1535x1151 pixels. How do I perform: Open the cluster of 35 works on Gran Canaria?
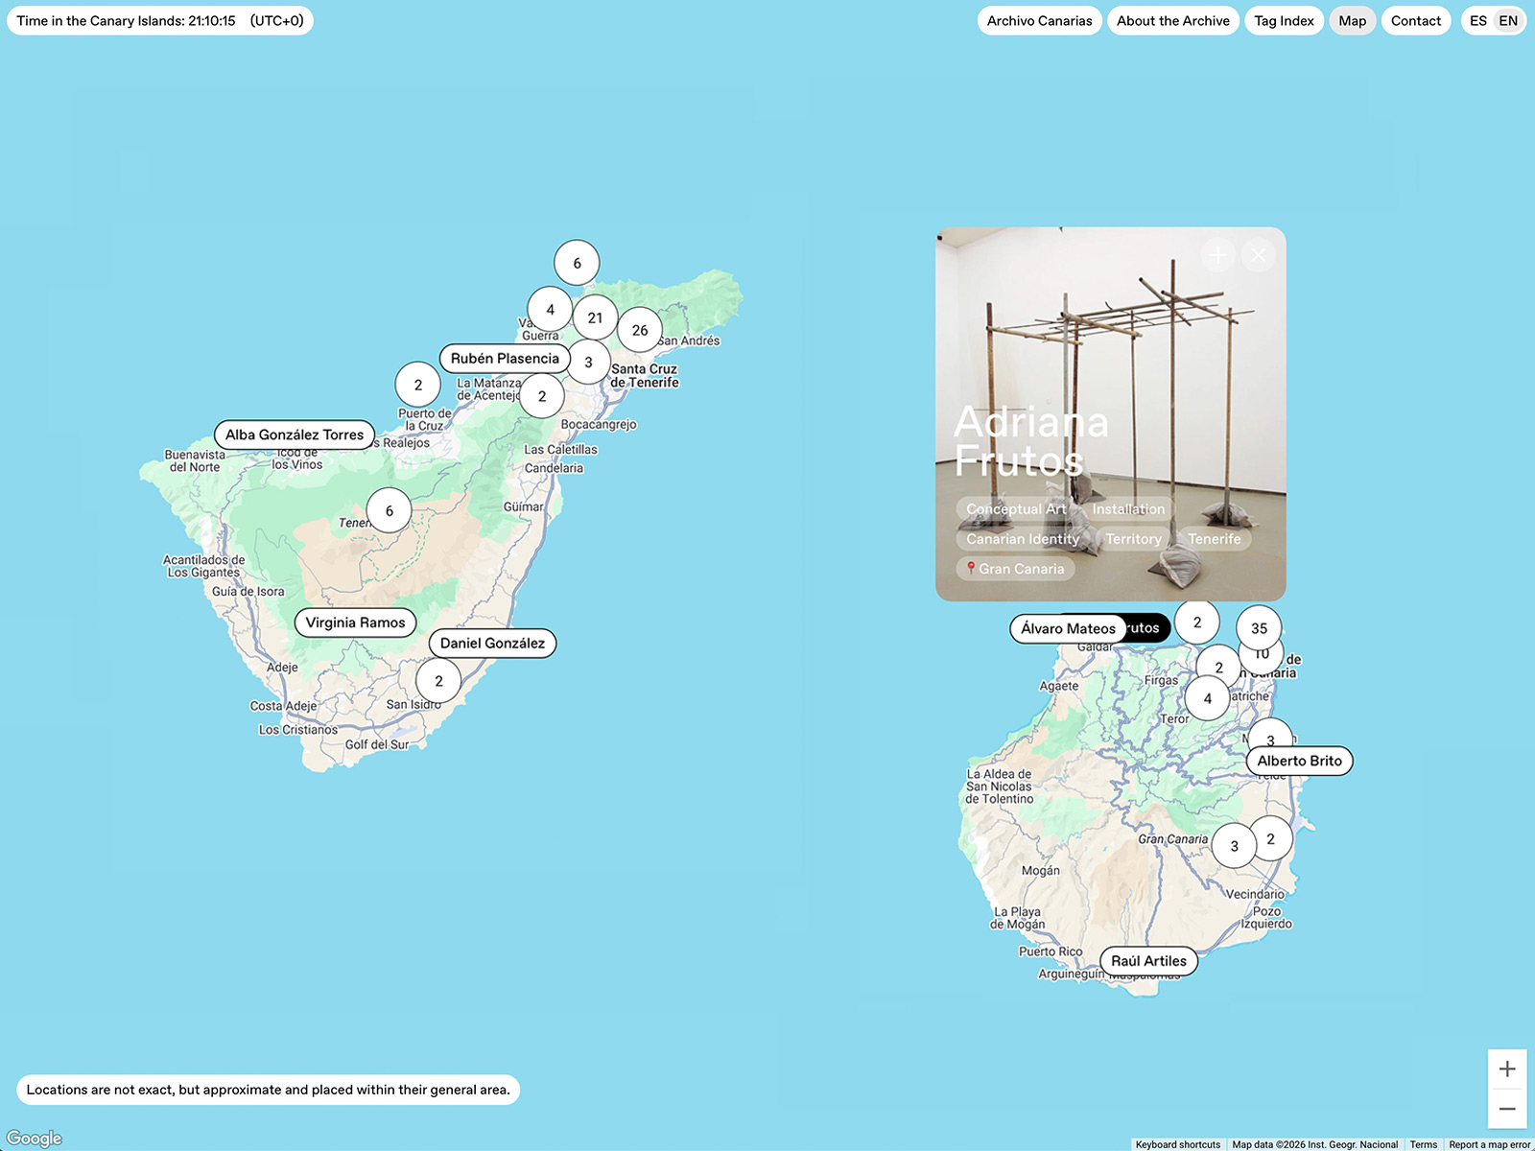pyautogui.click(x=1259, y=628)
